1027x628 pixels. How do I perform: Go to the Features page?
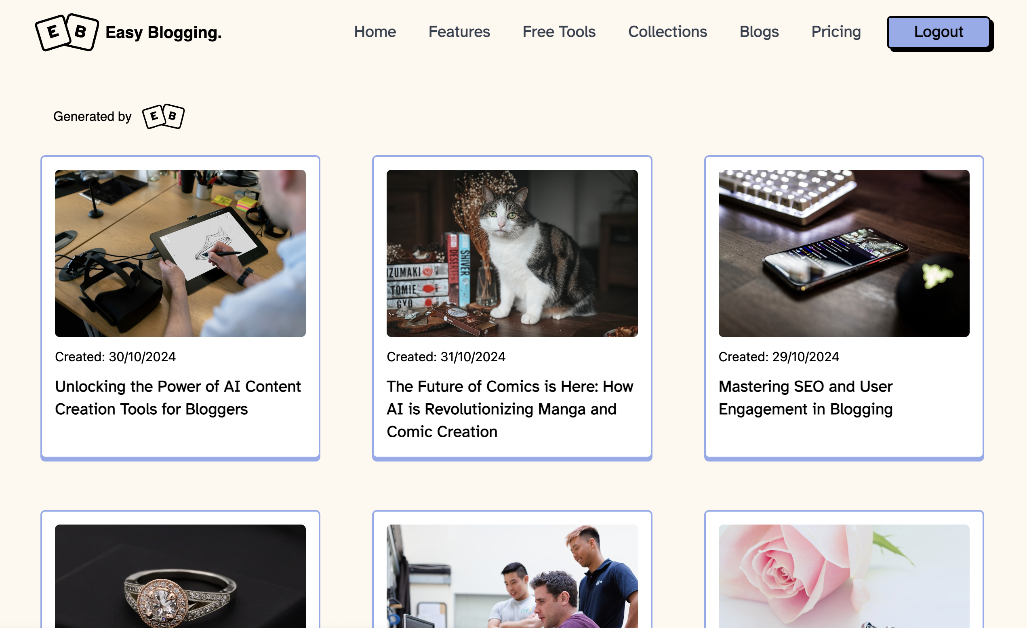tap(459, 32)
